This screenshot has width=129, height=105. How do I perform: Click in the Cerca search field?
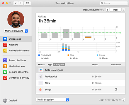[x=114, y=3]
